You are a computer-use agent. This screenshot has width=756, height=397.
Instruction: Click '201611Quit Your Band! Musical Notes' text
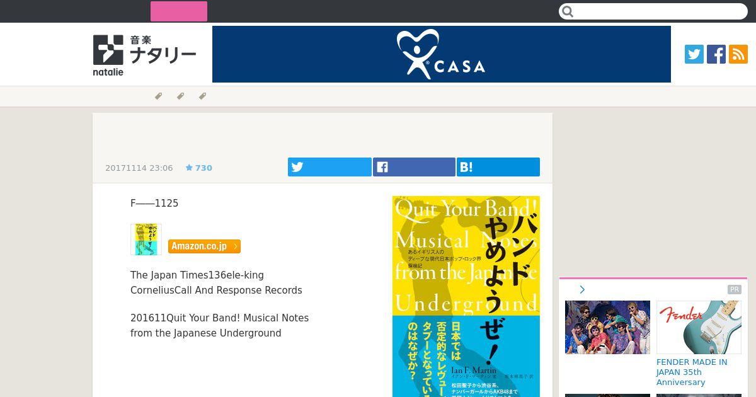pyautogui.click(x=219, y=318)
